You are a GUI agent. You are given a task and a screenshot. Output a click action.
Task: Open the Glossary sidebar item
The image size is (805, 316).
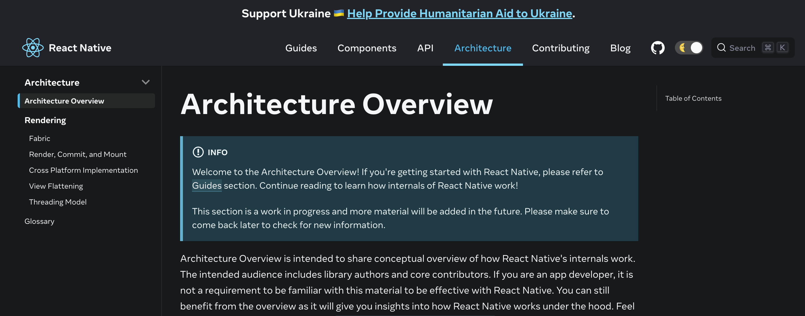(39, 221)
